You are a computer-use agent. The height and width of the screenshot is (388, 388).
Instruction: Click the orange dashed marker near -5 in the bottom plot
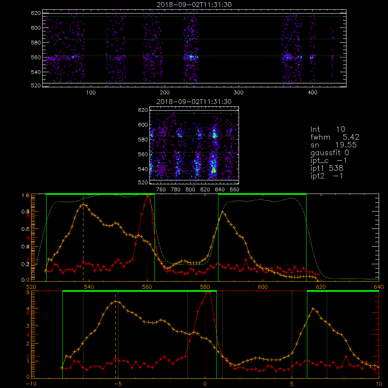click(x=115, y=336)
